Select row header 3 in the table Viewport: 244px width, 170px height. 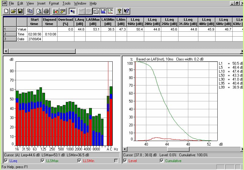click(x=10, y=39)
